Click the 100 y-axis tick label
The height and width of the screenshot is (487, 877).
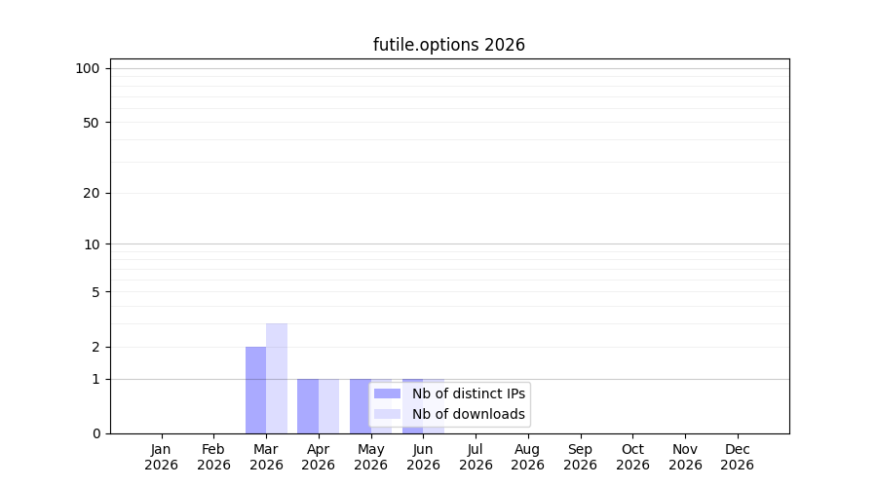point(88,69)
